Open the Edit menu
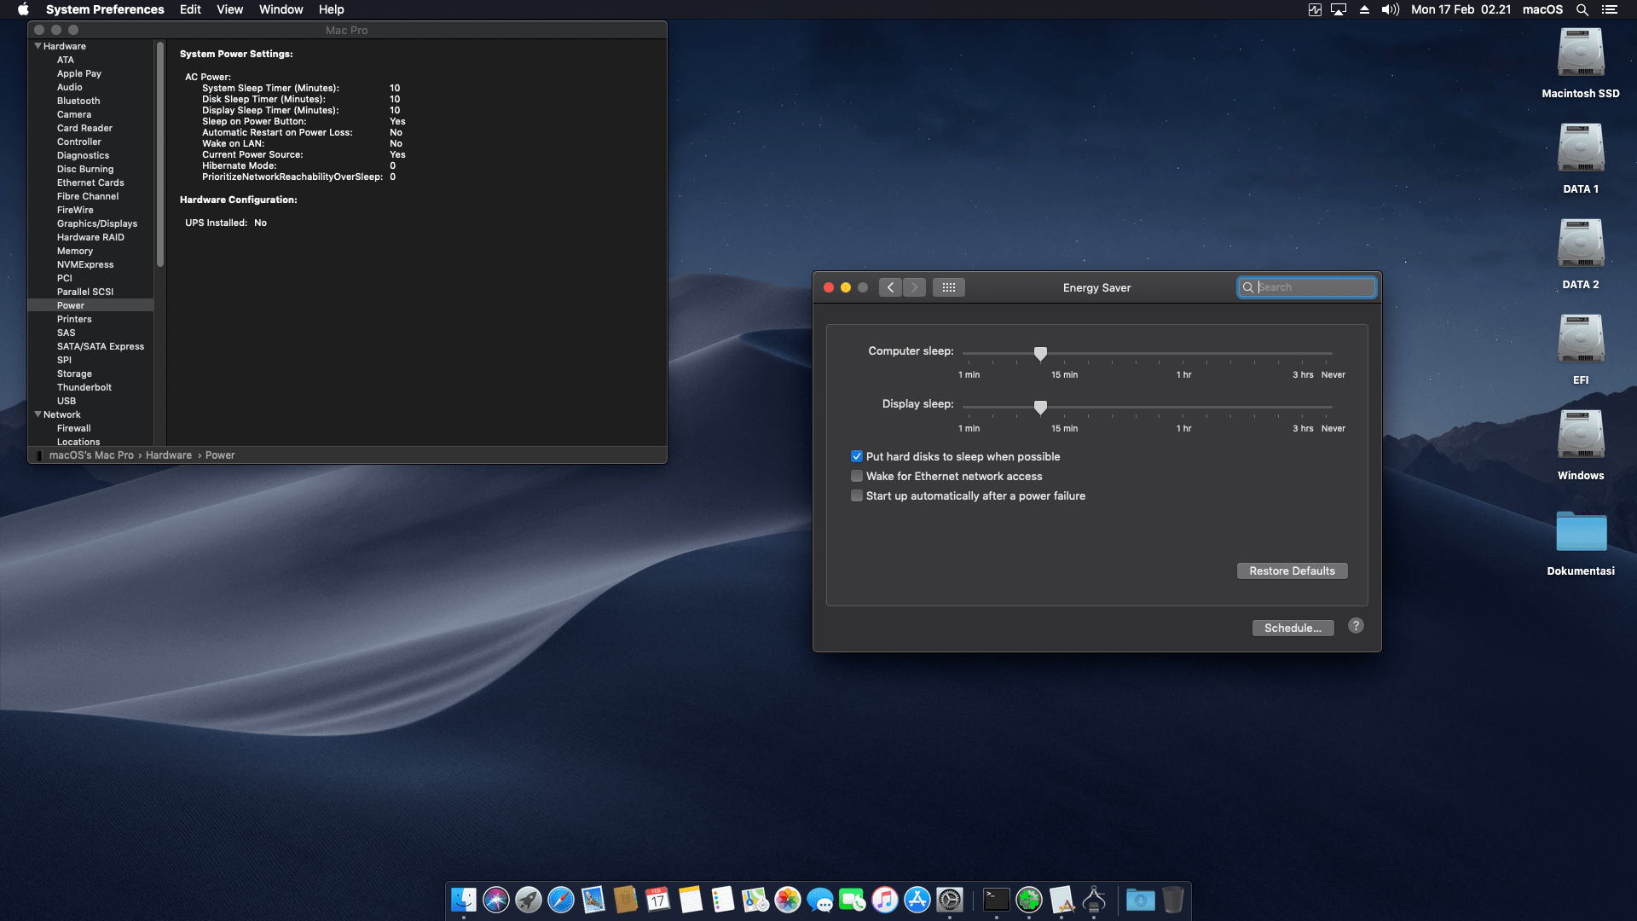The image size is (1637, 921). [190, 9]
